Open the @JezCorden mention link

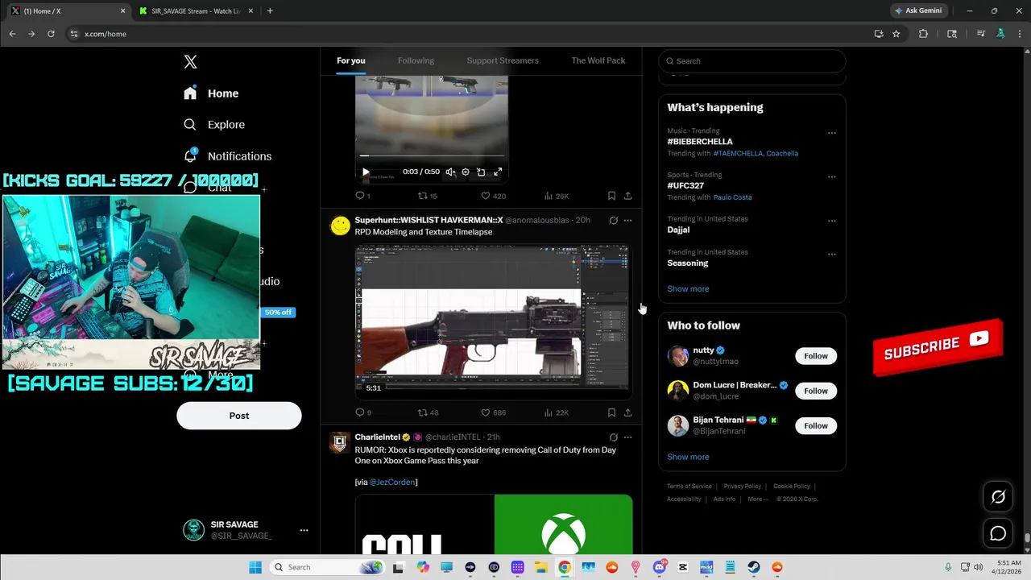pyautogui.click(x=392, y=482)
